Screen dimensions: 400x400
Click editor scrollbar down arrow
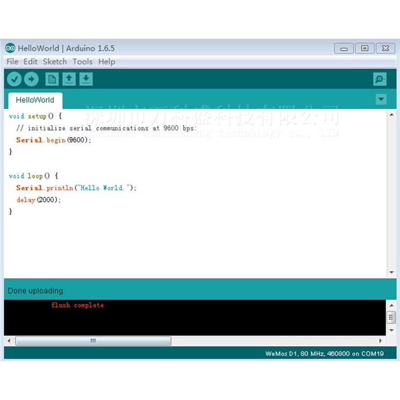coord(391,273)
